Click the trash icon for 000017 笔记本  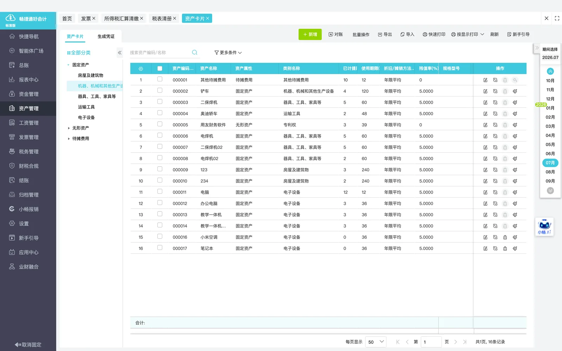pyautogui.click(x=505, y=249)
